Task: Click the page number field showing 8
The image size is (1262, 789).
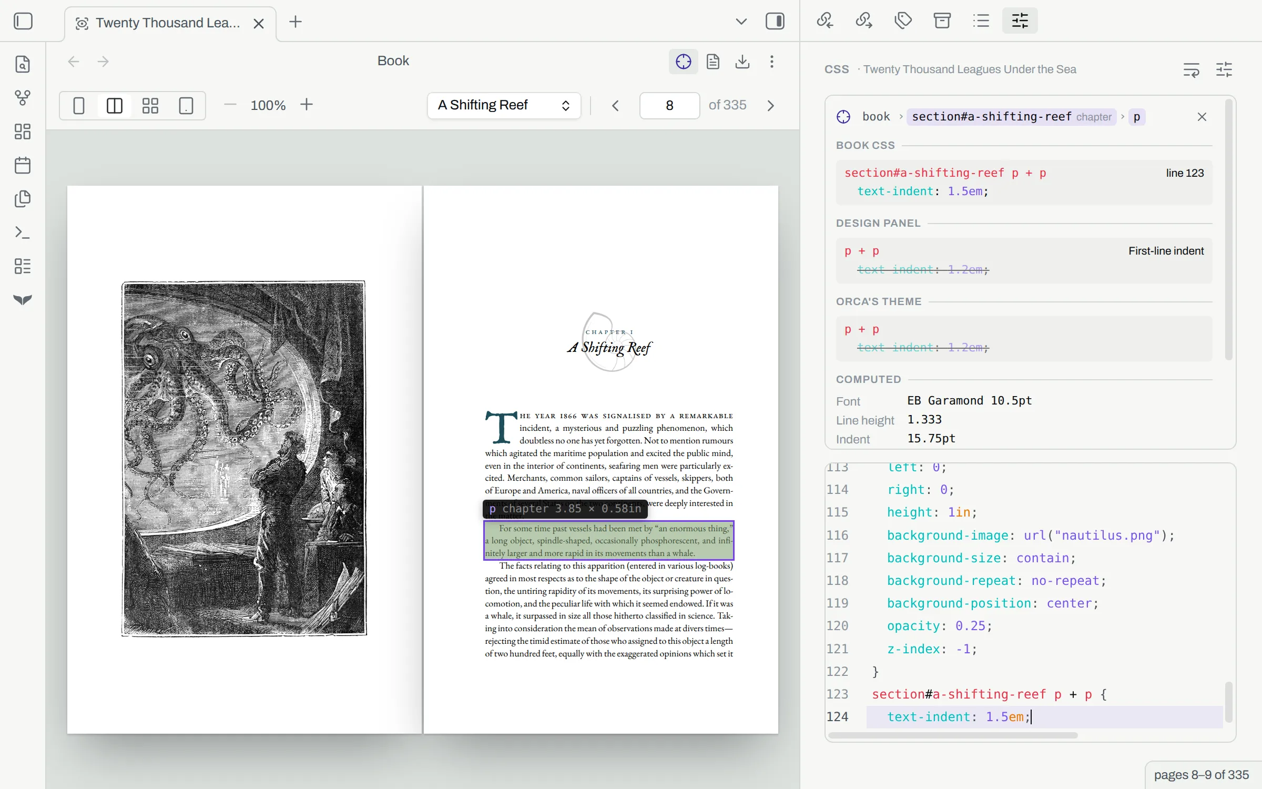Action: [x=669, y=106]
